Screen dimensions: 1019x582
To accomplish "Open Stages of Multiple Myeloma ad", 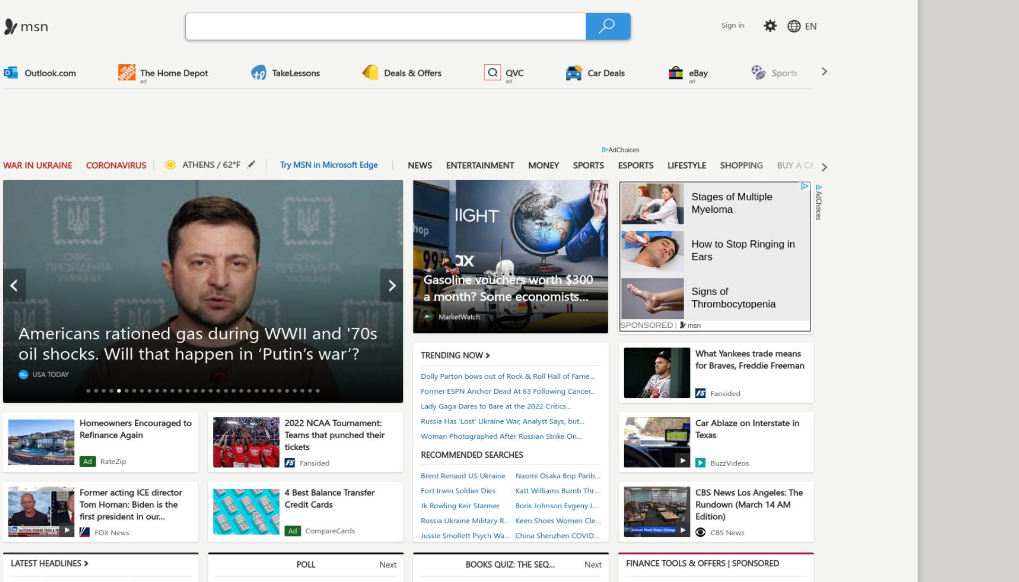I will [x=715, y=203].
